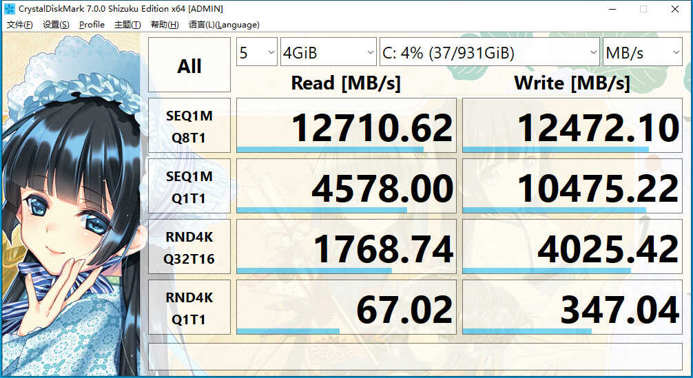Image resolution: width=693 pixels, height=378 pixels.
Task: Open the drive dropdown showing C: 4%
Action: click(x=489, y=52)
